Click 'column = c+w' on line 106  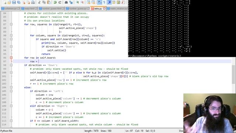click(x=44, y=95)
